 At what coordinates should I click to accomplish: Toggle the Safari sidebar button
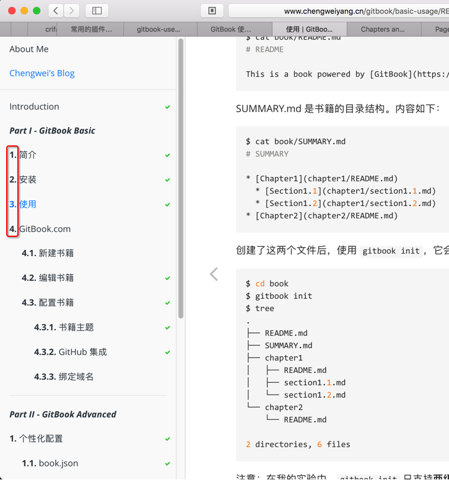click(x=97, y=11)
